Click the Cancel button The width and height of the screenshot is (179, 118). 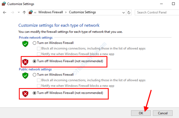click(x=163, y=113)
